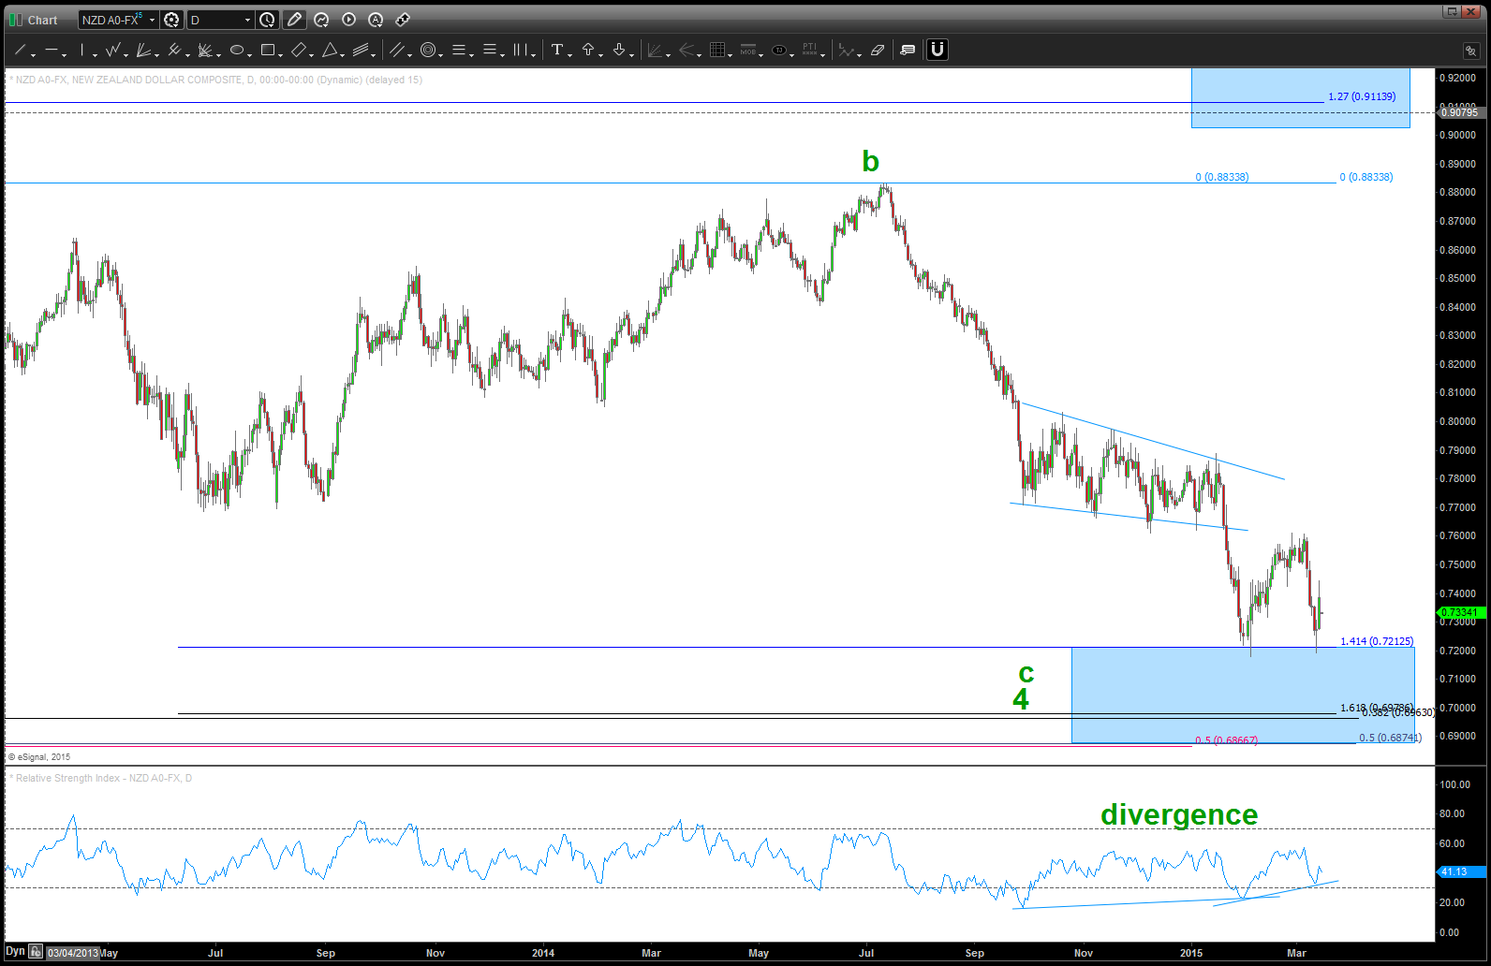Click the Chart window title label
The width and height of the screenshot is (1491, 966).
tap(42, 20)
